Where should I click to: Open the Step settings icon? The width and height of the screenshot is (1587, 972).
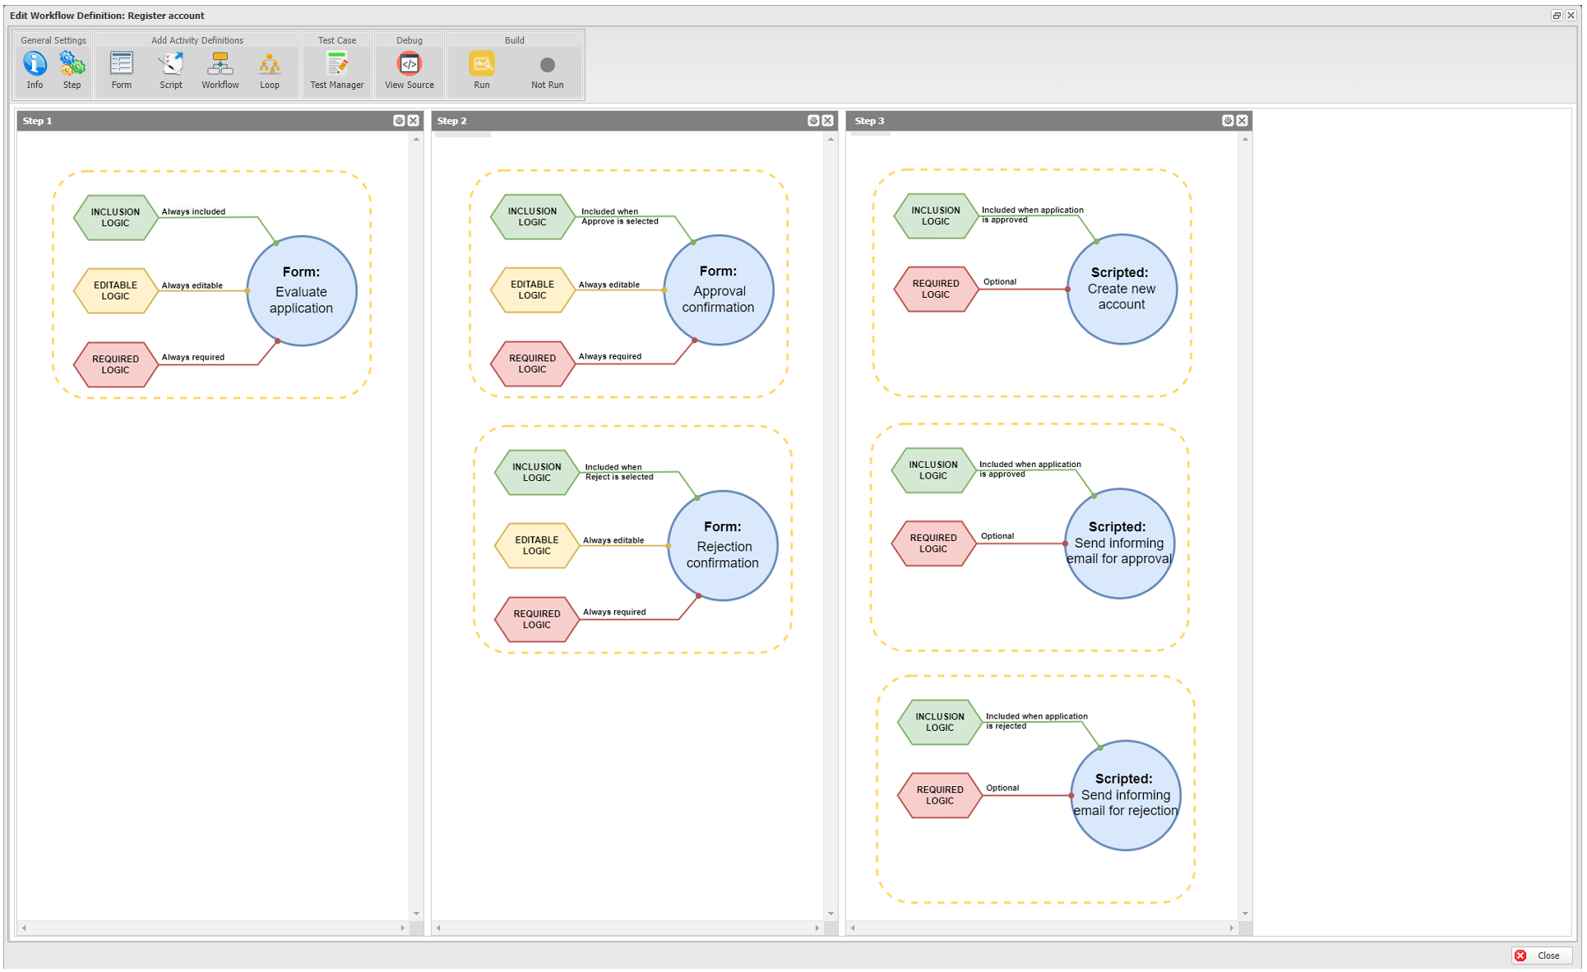click(x=72, y=70)
